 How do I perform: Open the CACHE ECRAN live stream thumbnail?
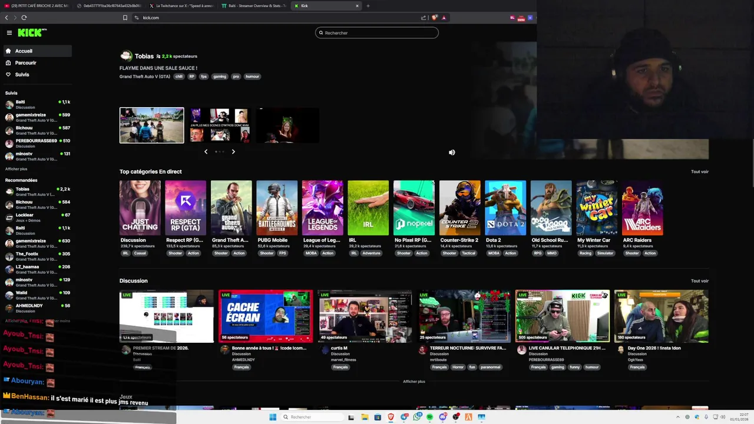pos(266,316)
